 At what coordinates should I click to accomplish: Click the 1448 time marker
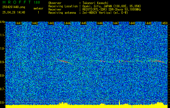tap(132, 23)
